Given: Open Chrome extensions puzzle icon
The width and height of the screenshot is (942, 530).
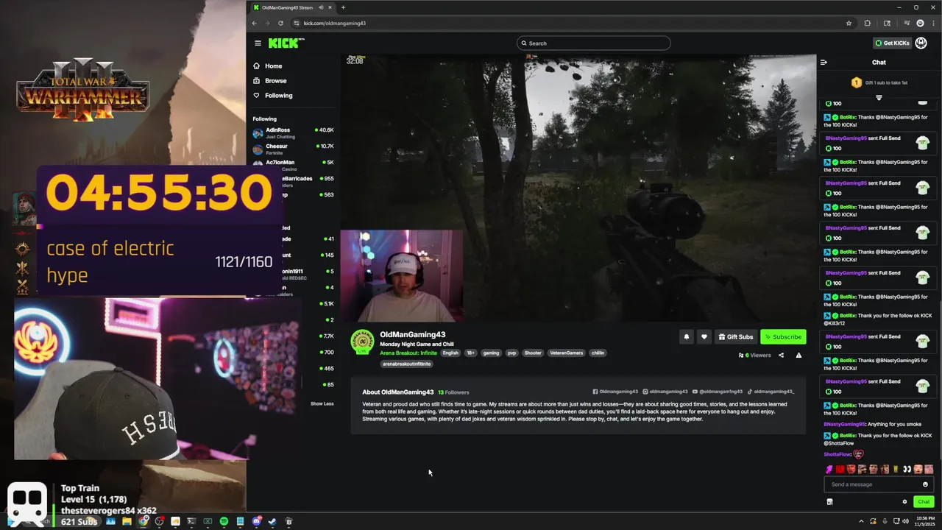Looking at the screenshot, I should 868,23.
